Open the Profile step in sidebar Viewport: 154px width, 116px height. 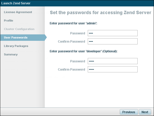point(8,21)
